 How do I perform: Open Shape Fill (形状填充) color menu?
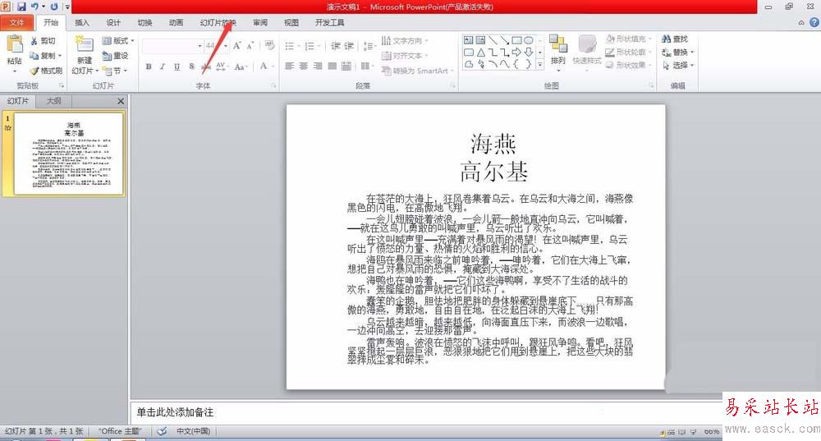coord(628,39)
